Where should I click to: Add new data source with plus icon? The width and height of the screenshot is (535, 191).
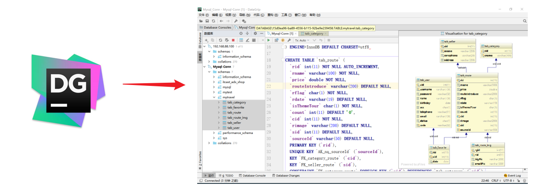click(207, 40)
